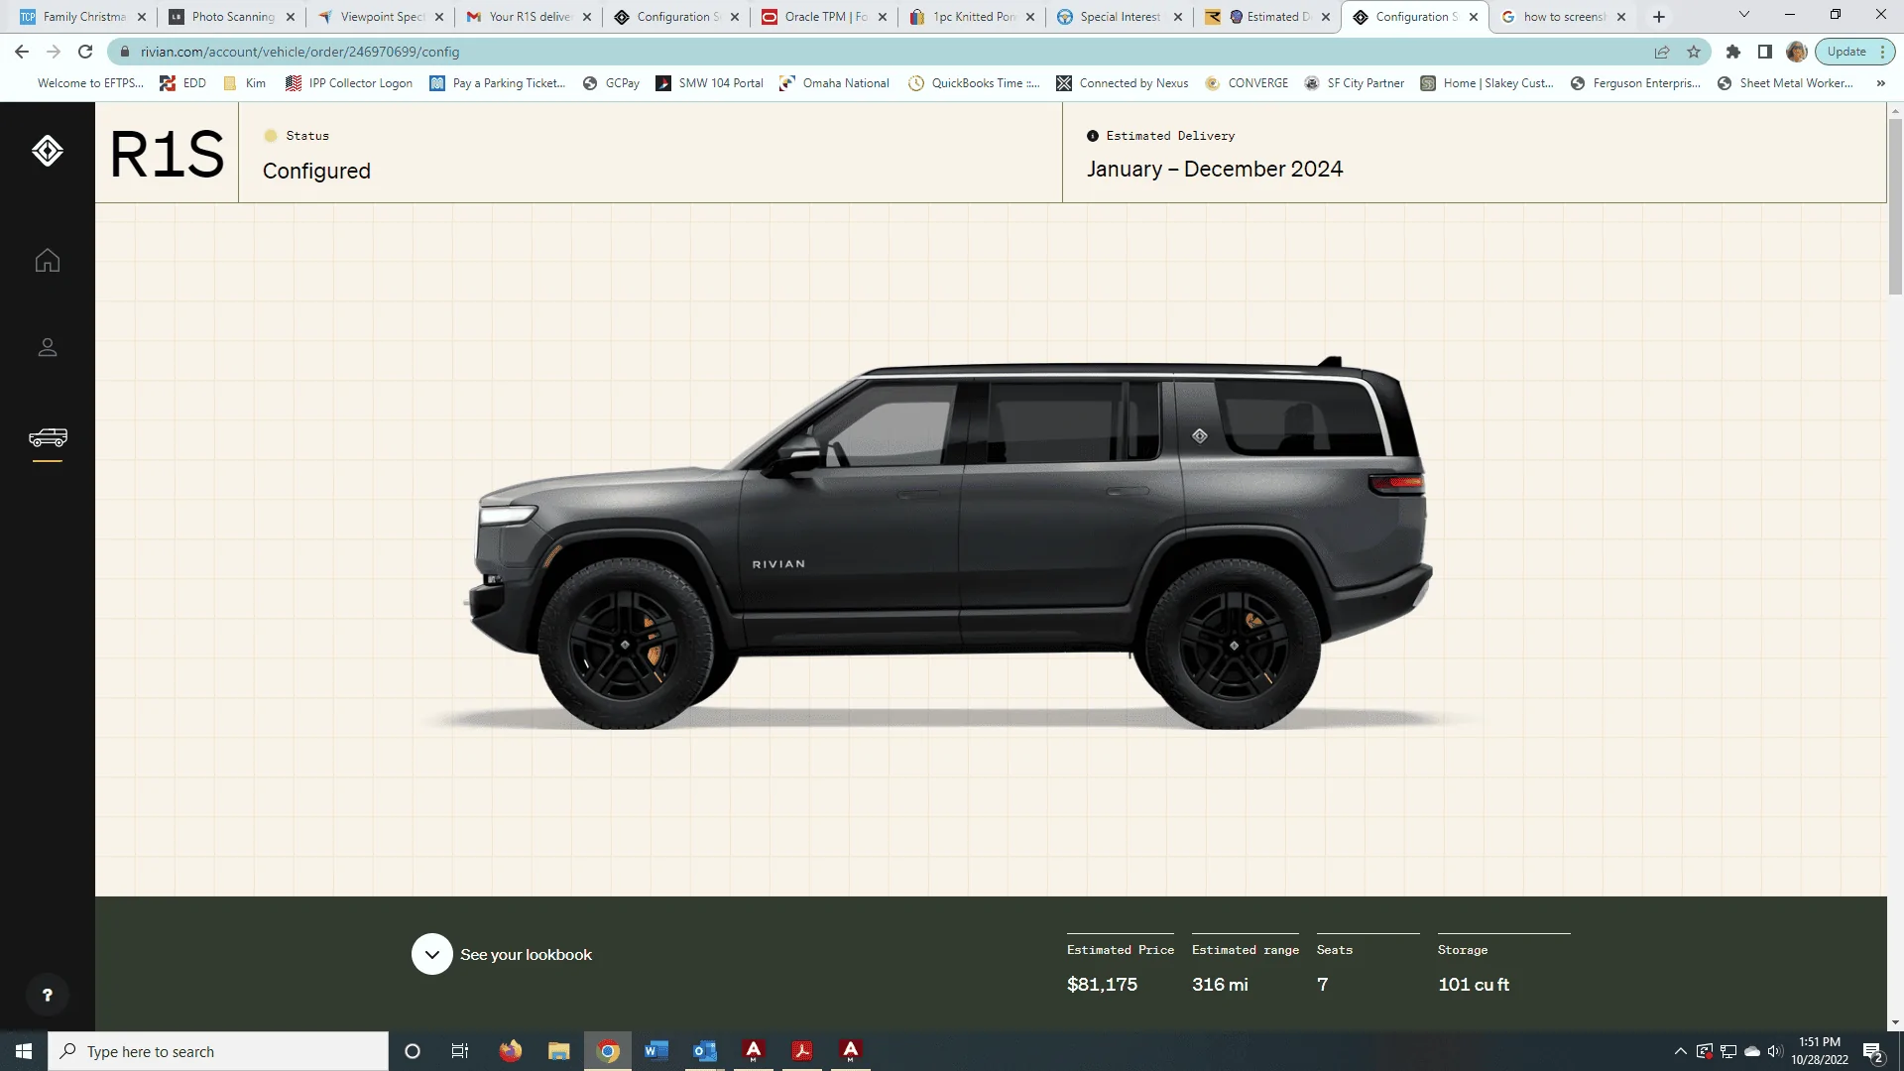Open the account profile icon in the sidebar
The width and height of the screenshot is (1904, 1071).
tap(48, 347)
